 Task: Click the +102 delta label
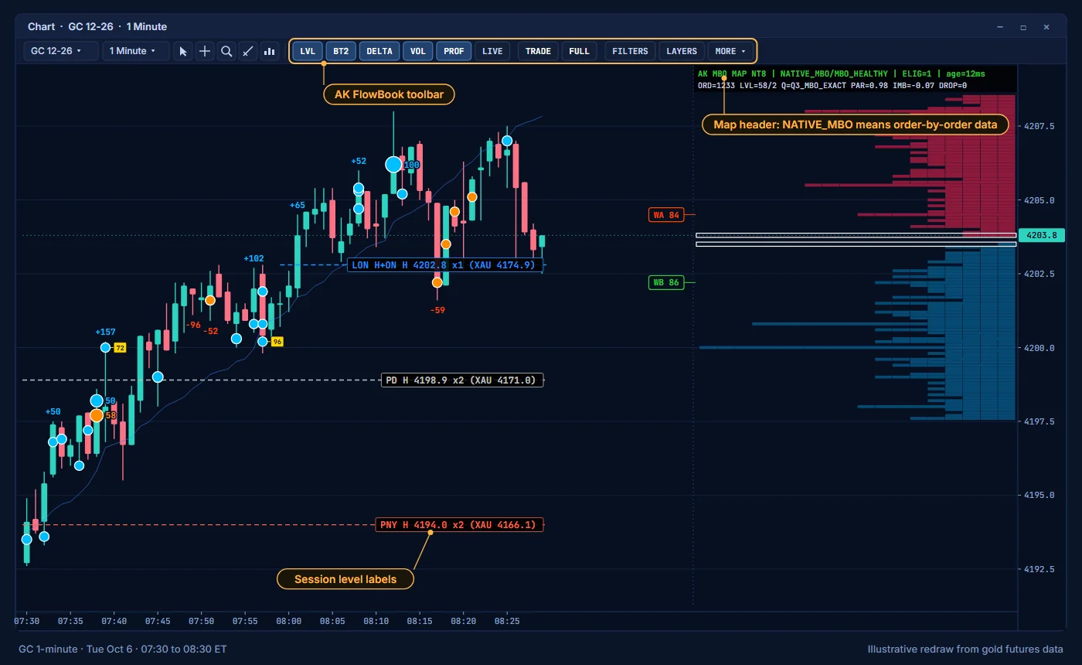(253, 259)
